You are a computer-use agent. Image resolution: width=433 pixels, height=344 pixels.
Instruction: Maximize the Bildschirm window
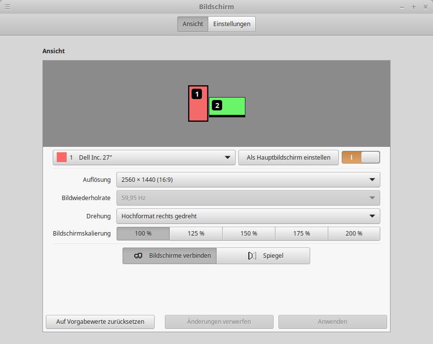tap(414, 7)
